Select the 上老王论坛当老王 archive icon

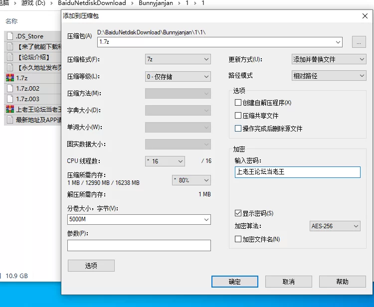tap(9, 109)
